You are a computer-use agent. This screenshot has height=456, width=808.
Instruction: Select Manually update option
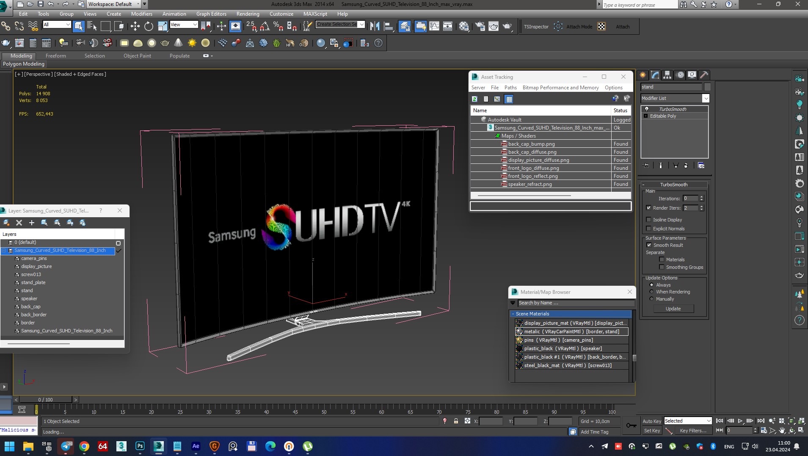pyautogui.click(x=651, y=299)
